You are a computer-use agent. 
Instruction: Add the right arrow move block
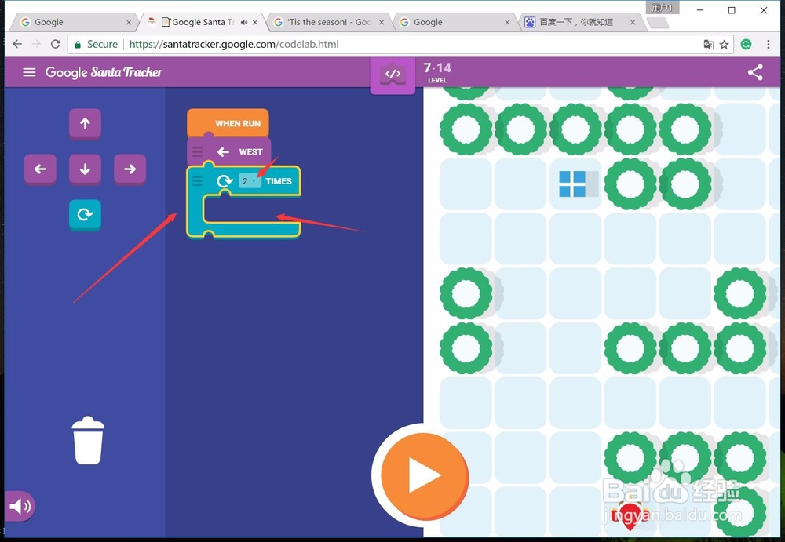coord(130,169)
